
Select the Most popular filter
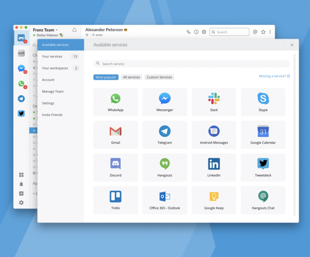[x=106, y=77]
